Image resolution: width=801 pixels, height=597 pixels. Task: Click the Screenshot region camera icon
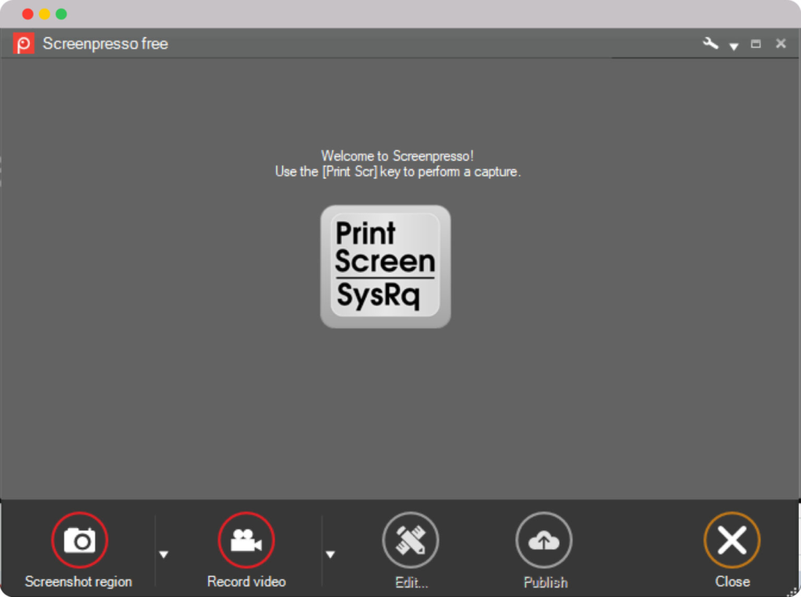pos(79,540)
